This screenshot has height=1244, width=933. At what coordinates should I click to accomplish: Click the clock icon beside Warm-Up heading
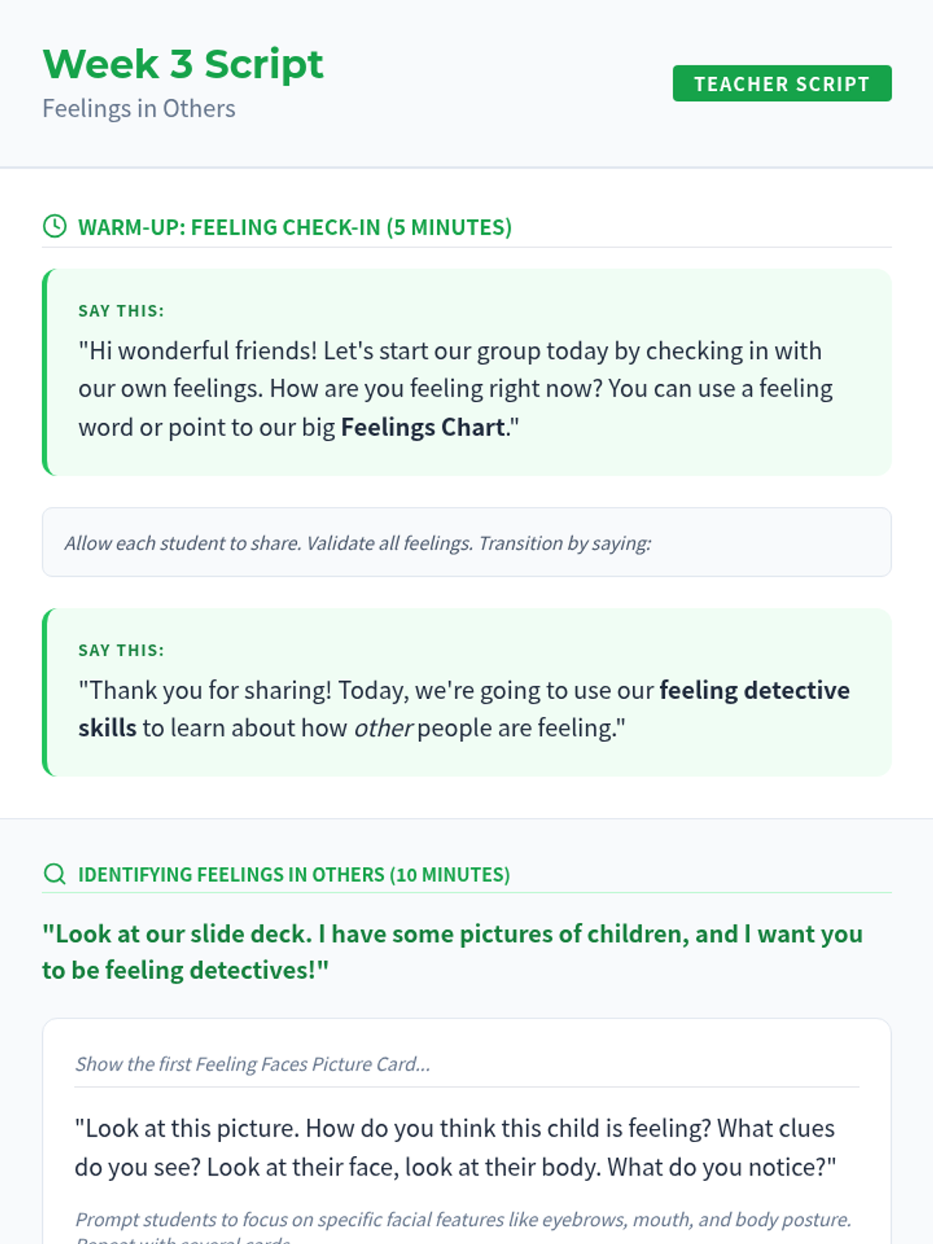click(x=54, y=226)
